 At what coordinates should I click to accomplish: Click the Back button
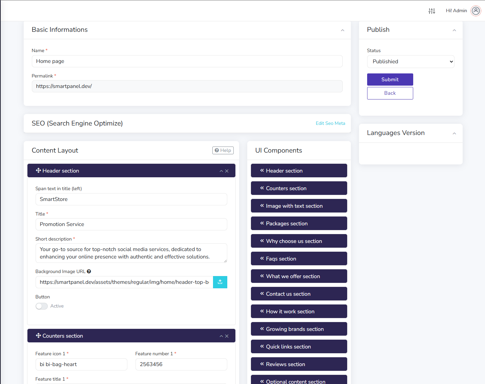point(390,93)
